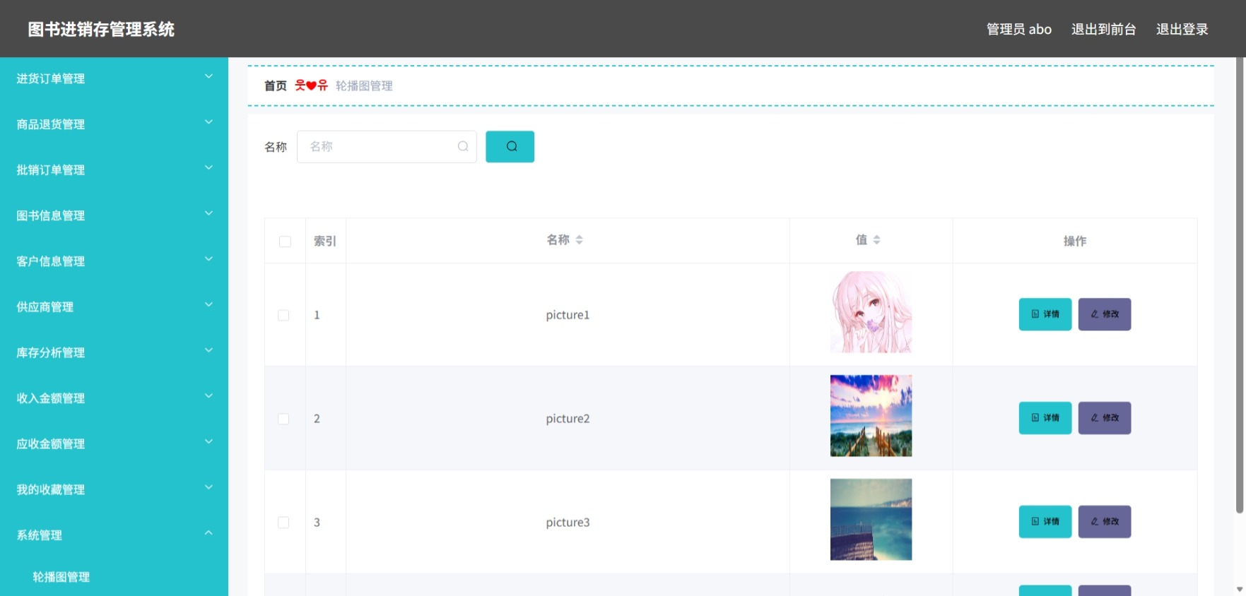Click the page's vertical scrollbar thumb
This screenshot has height=596, width=1246.
pos(1240,285)
